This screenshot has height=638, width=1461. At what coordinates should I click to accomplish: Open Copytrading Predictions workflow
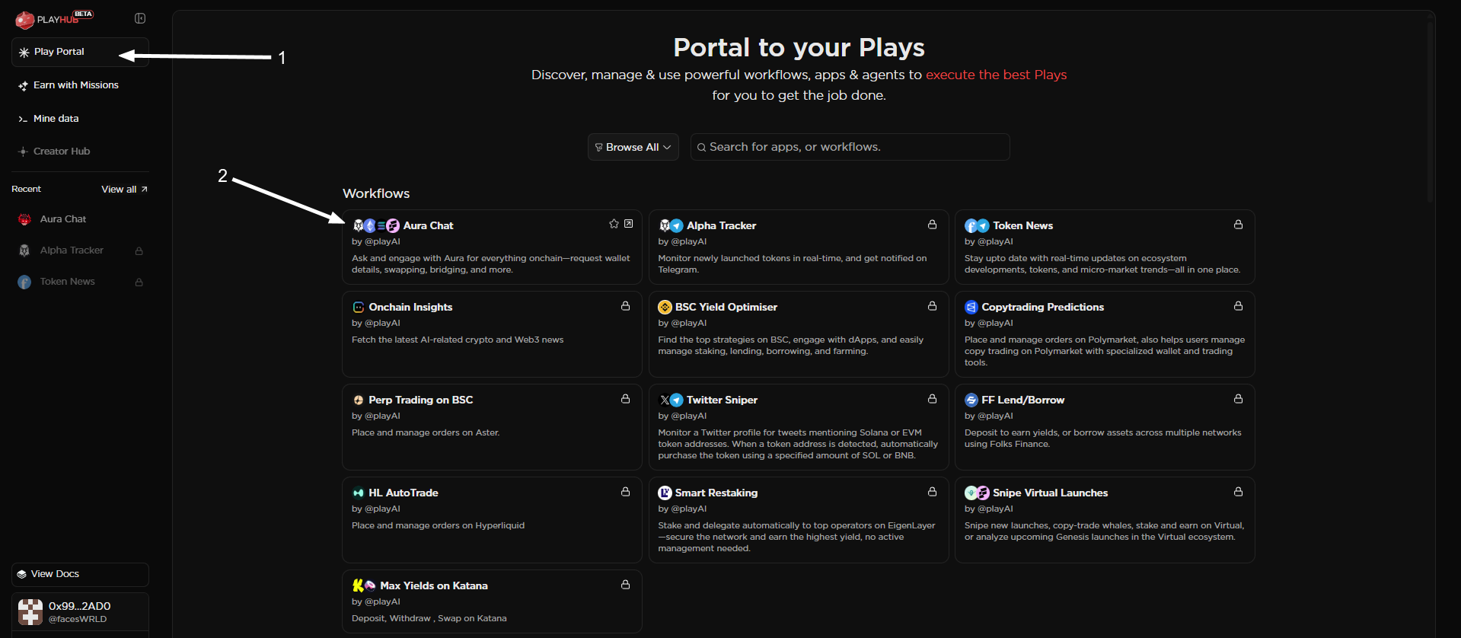pos(1105,334)
